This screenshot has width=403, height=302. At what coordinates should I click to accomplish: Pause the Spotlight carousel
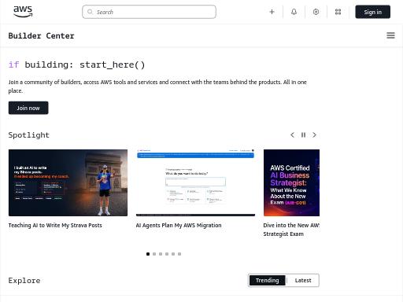[x=303, y=134]
